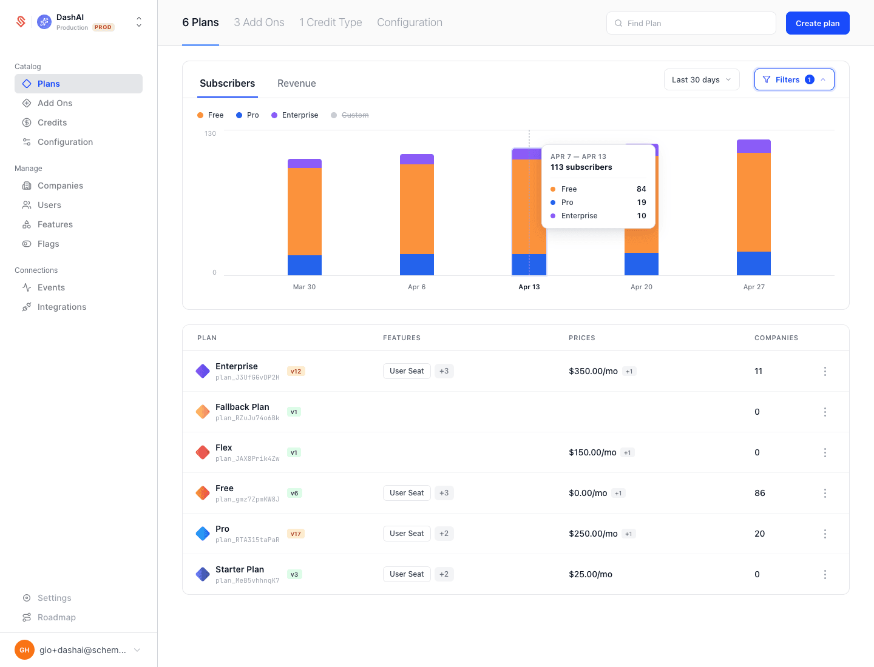
Task: Open the Starter Plan name link
Action: pyautogui.click(x=240, y=569)
